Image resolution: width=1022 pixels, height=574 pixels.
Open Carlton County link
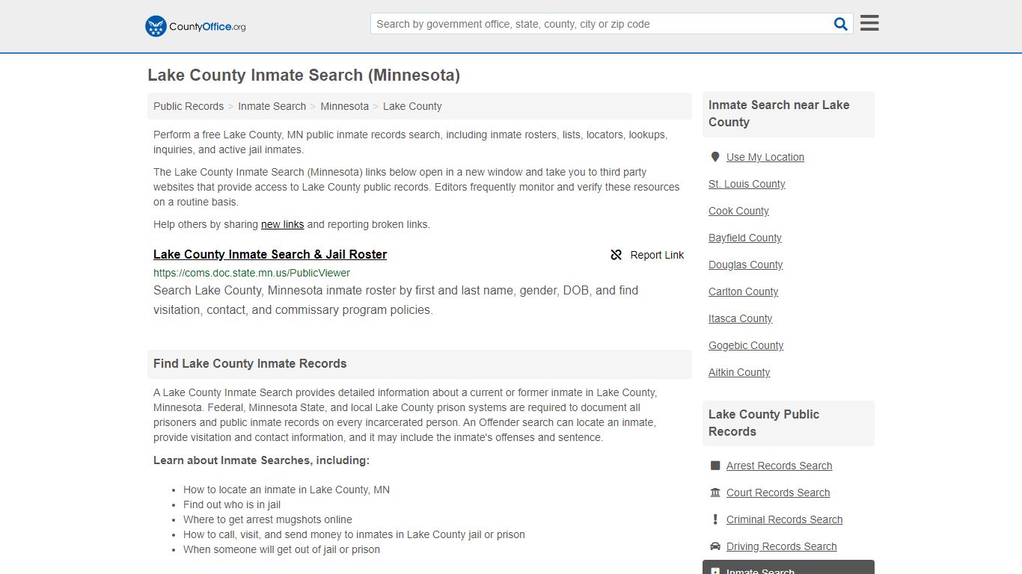point(743,291)
